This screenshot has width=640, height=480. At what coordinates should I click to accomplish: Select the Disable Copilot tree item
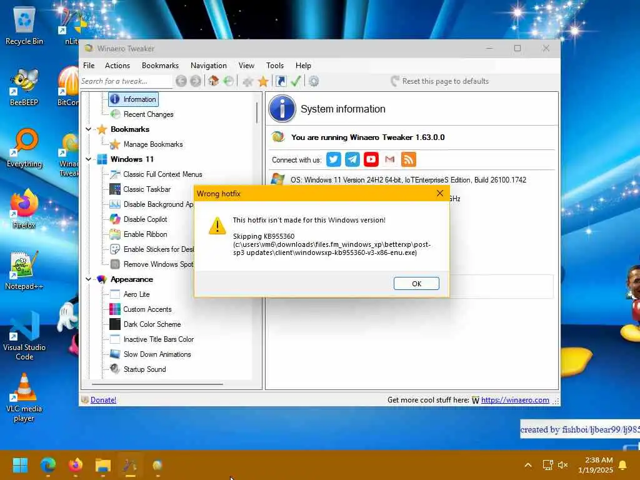click(139, 219)
